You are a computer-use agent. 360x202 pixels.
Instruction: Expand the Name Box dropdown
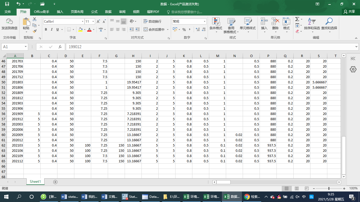26,47
